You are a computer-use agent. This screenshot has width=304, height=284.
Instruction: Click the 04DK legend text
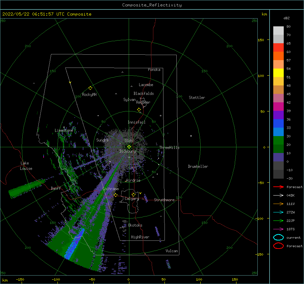point(290,196)
